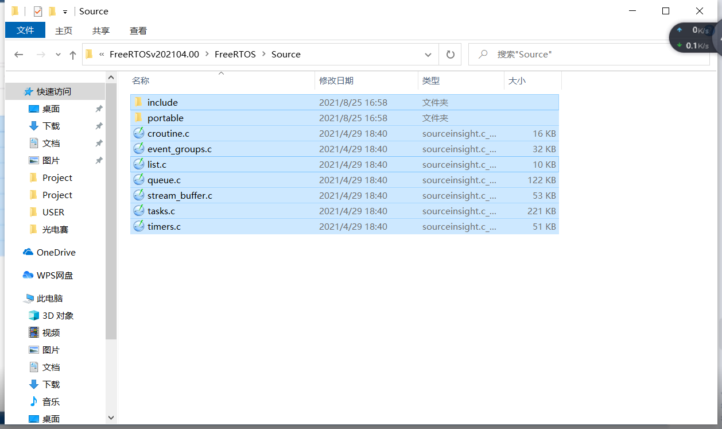Click the Quick access star icon
This screenshot has height=429, width=722.
coord(28,91)
